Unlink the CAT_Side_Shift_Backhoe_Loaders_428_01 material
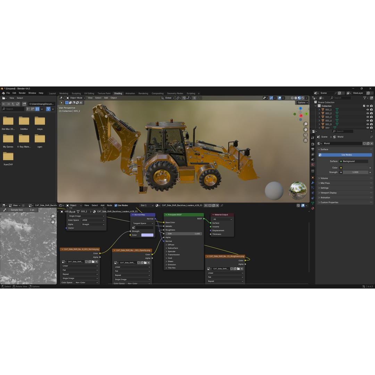 pos(217,206)
